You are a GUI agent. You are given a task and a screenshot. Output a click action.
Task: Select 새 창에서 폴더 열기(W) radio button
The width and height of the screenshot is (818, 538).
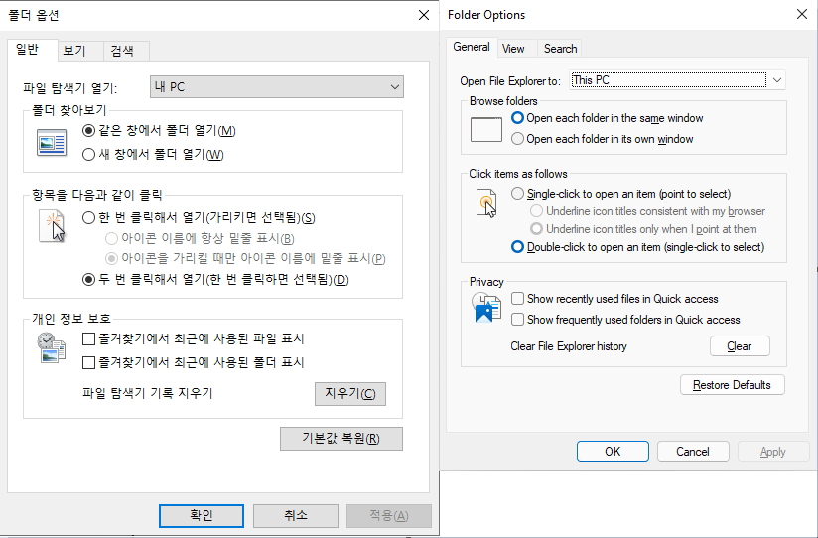[x=88, y=155]
